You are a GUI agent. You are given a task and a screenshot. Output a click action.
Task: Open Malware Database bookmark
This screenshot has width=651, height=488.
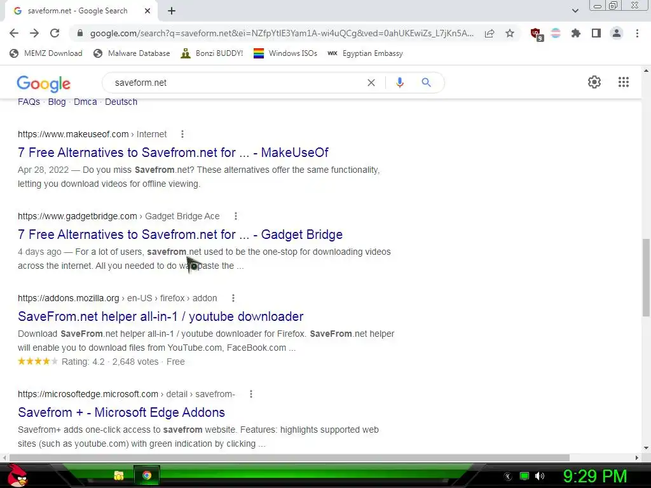coord(132,53)
